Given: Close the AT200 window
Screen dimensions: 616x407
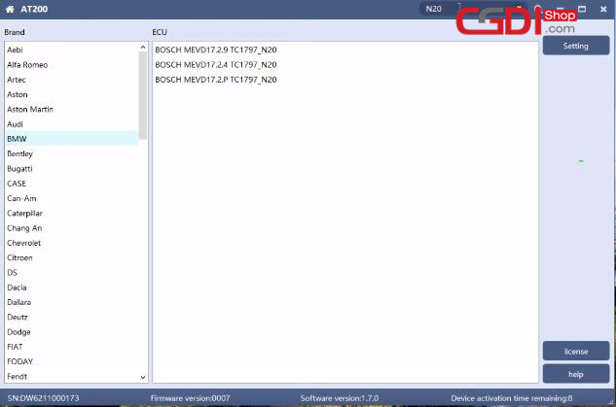Looking at the screenshot, I should click(x=602, y=9).
